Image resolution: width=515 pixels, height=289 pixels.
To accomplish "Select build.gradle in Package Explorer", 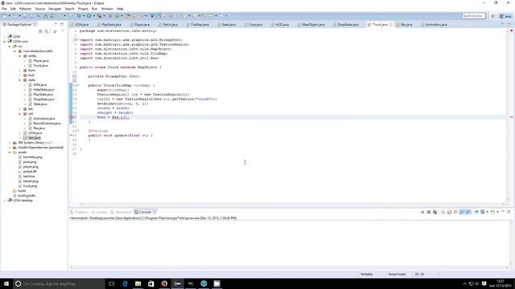I will pos(27,196).
